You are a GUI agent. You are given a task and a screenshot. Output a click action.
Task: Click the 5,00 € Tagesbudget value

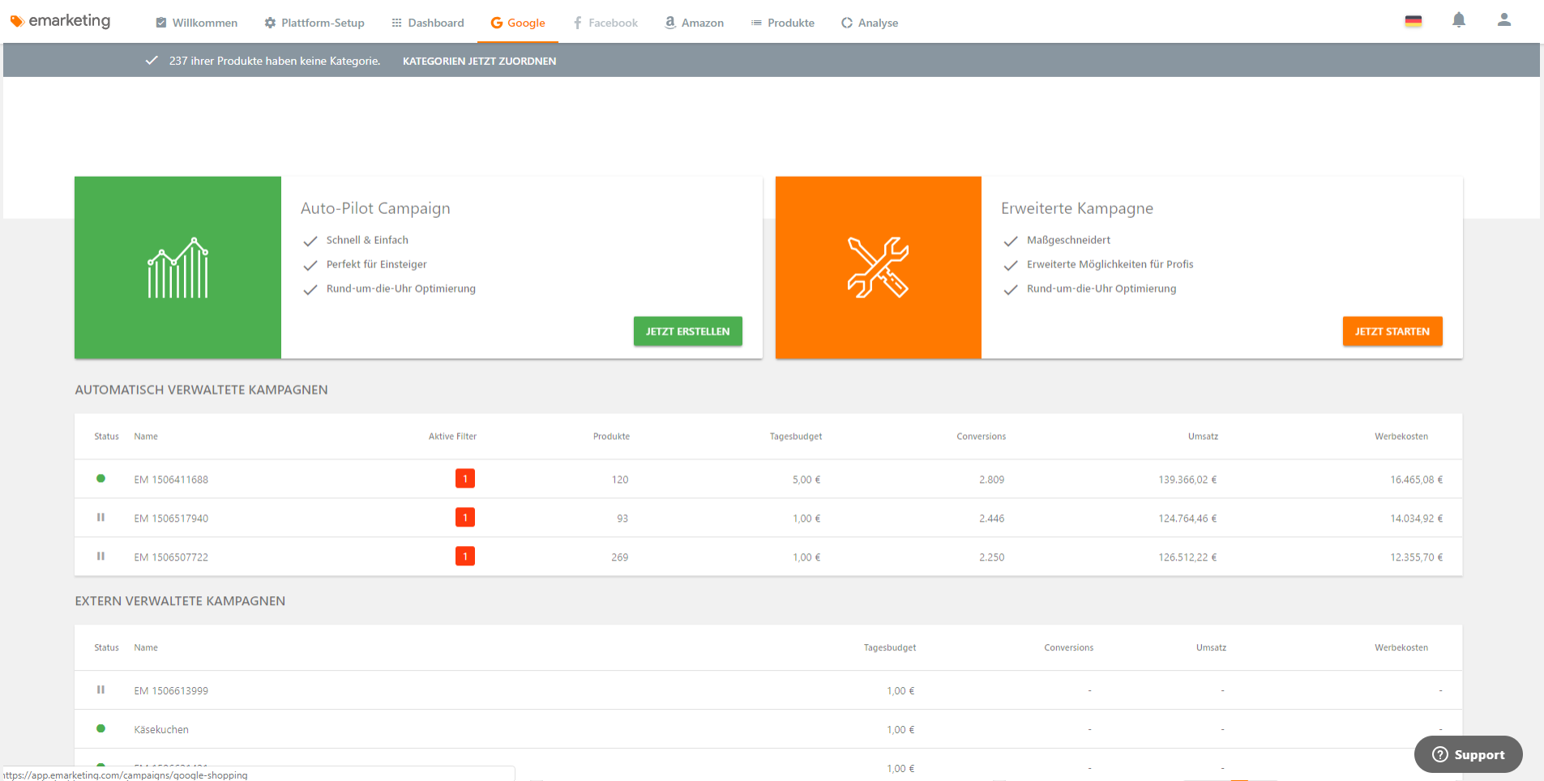(806, 480)
